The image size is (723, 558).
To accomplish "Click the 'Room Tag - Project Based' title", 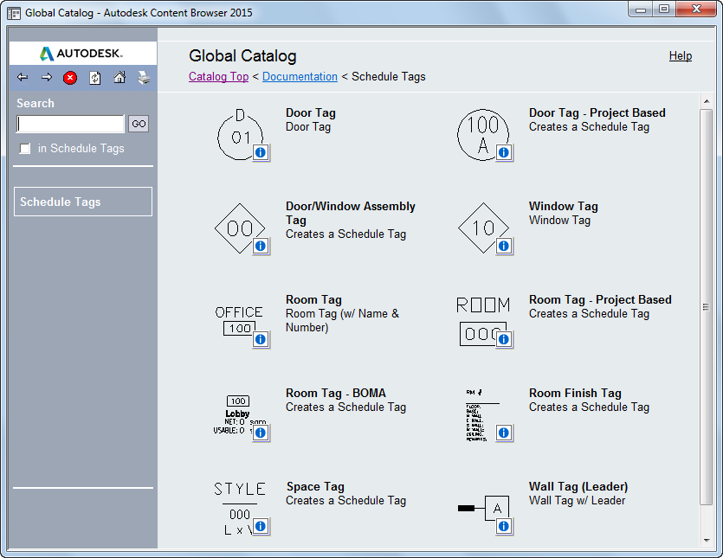I will (600, 299).
